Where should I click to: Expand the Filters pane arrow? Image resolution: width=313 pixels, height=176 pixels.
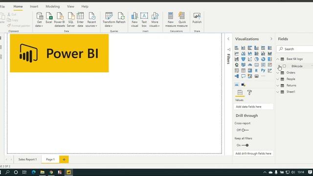click(x=228, y=39)
